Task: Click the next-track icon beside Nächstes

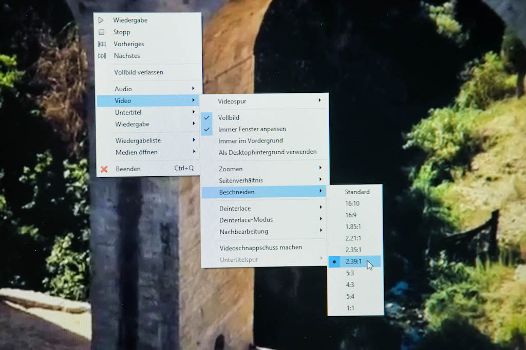Action: [x=102, y=56]
